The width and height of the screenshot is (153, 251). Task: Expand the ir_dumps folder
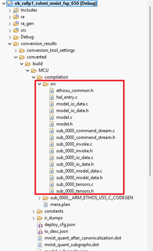[x=34, y=218]
